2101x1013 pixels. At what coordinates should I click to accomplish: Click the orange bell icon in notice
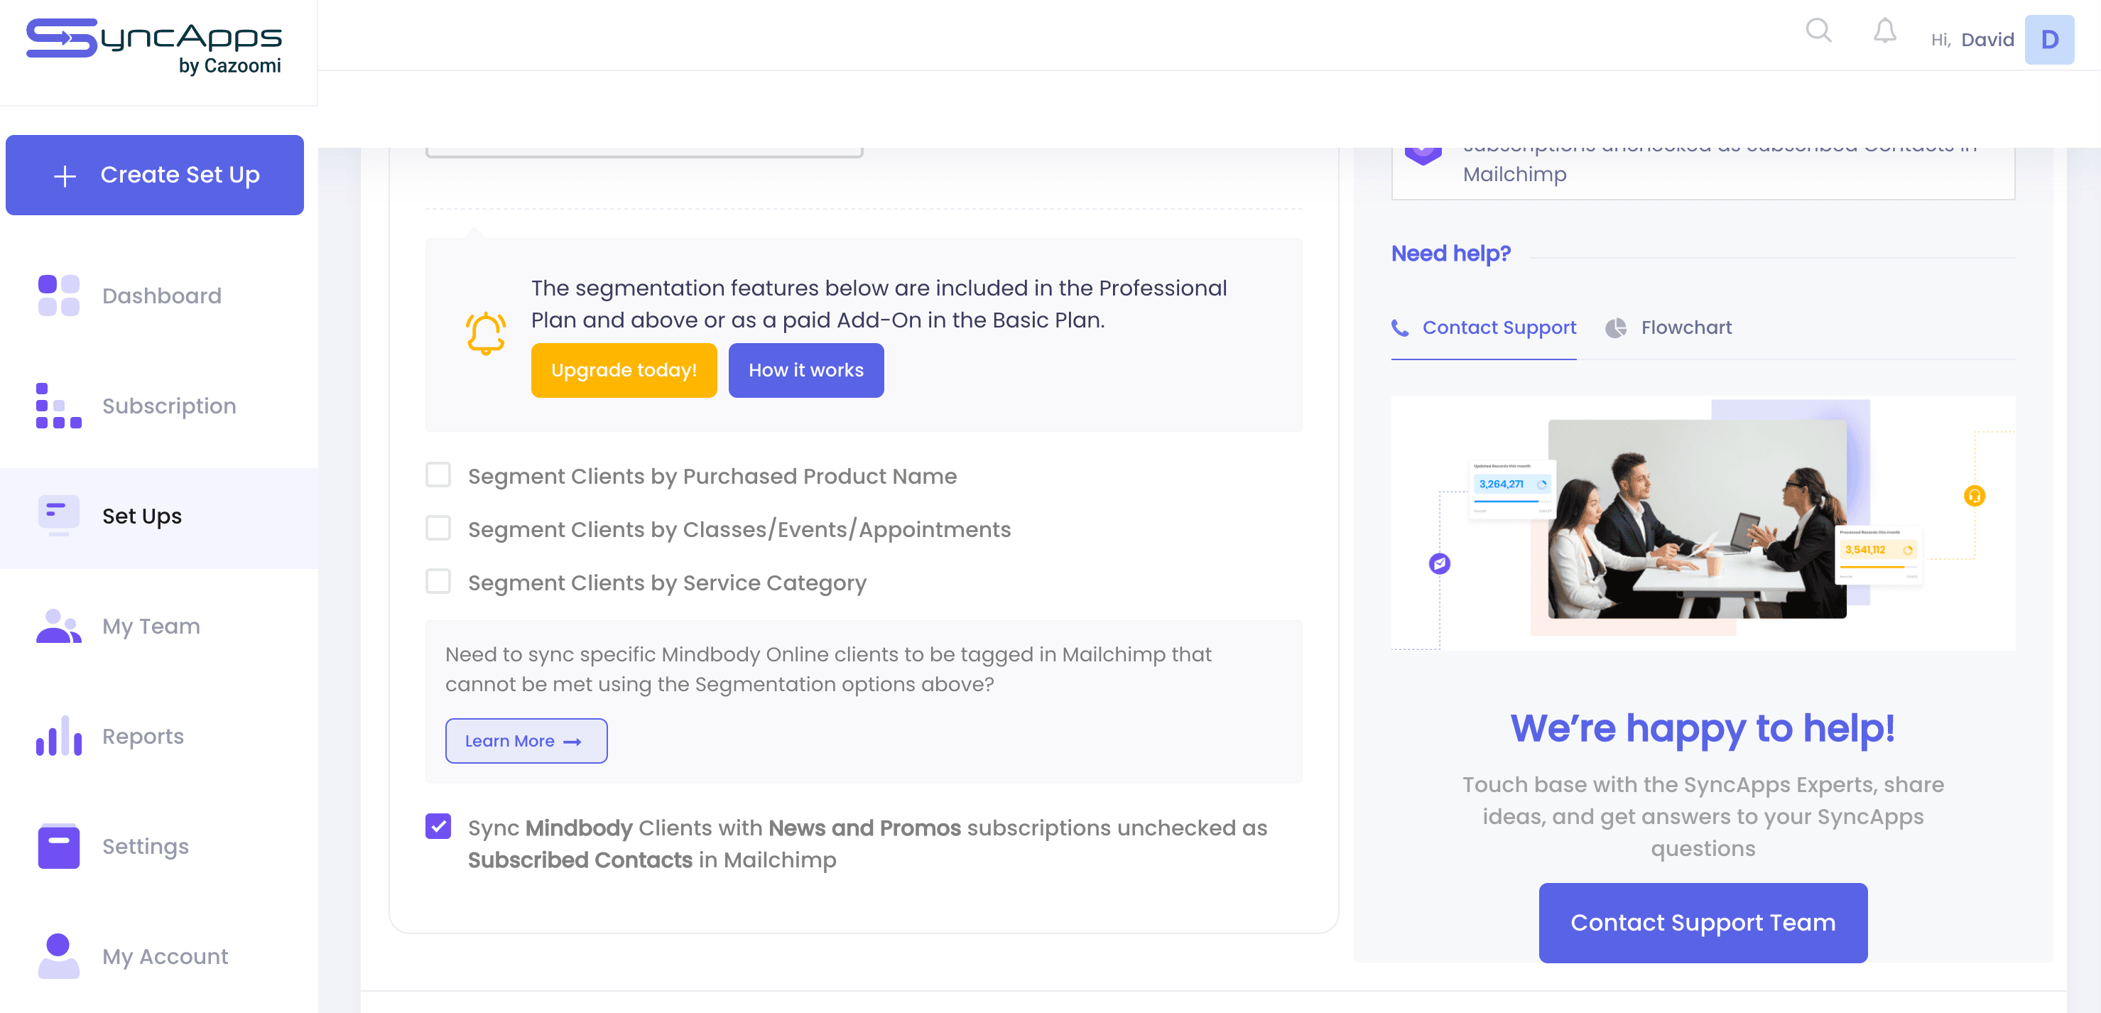(485, 334)
